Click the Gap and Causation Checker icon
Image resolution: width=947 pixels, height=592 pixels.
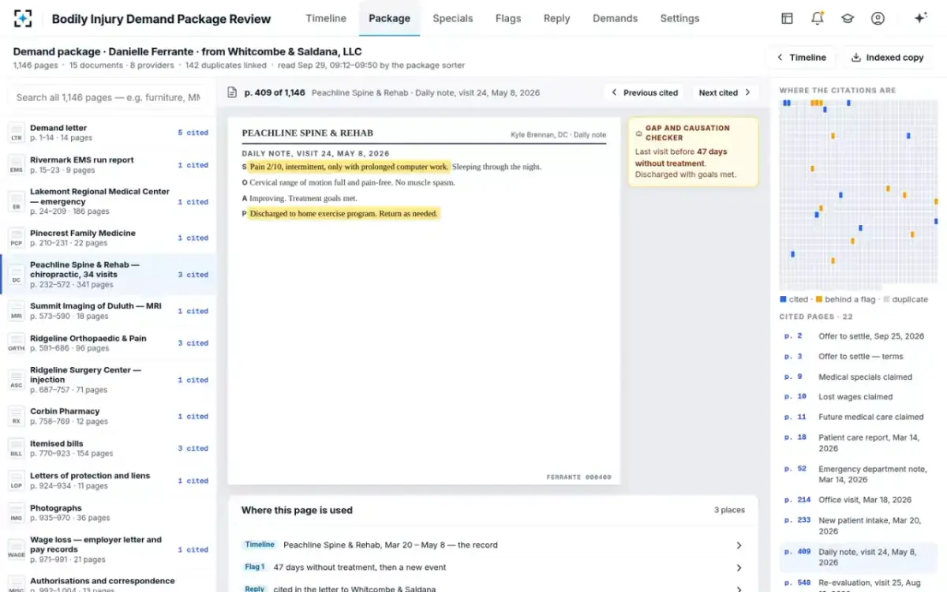(x=638, y=133)
